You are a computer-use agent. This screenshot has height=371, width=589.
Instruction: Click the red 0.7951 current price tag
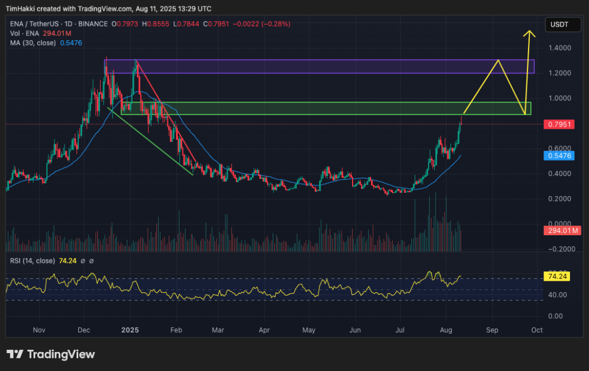(559, 124)
